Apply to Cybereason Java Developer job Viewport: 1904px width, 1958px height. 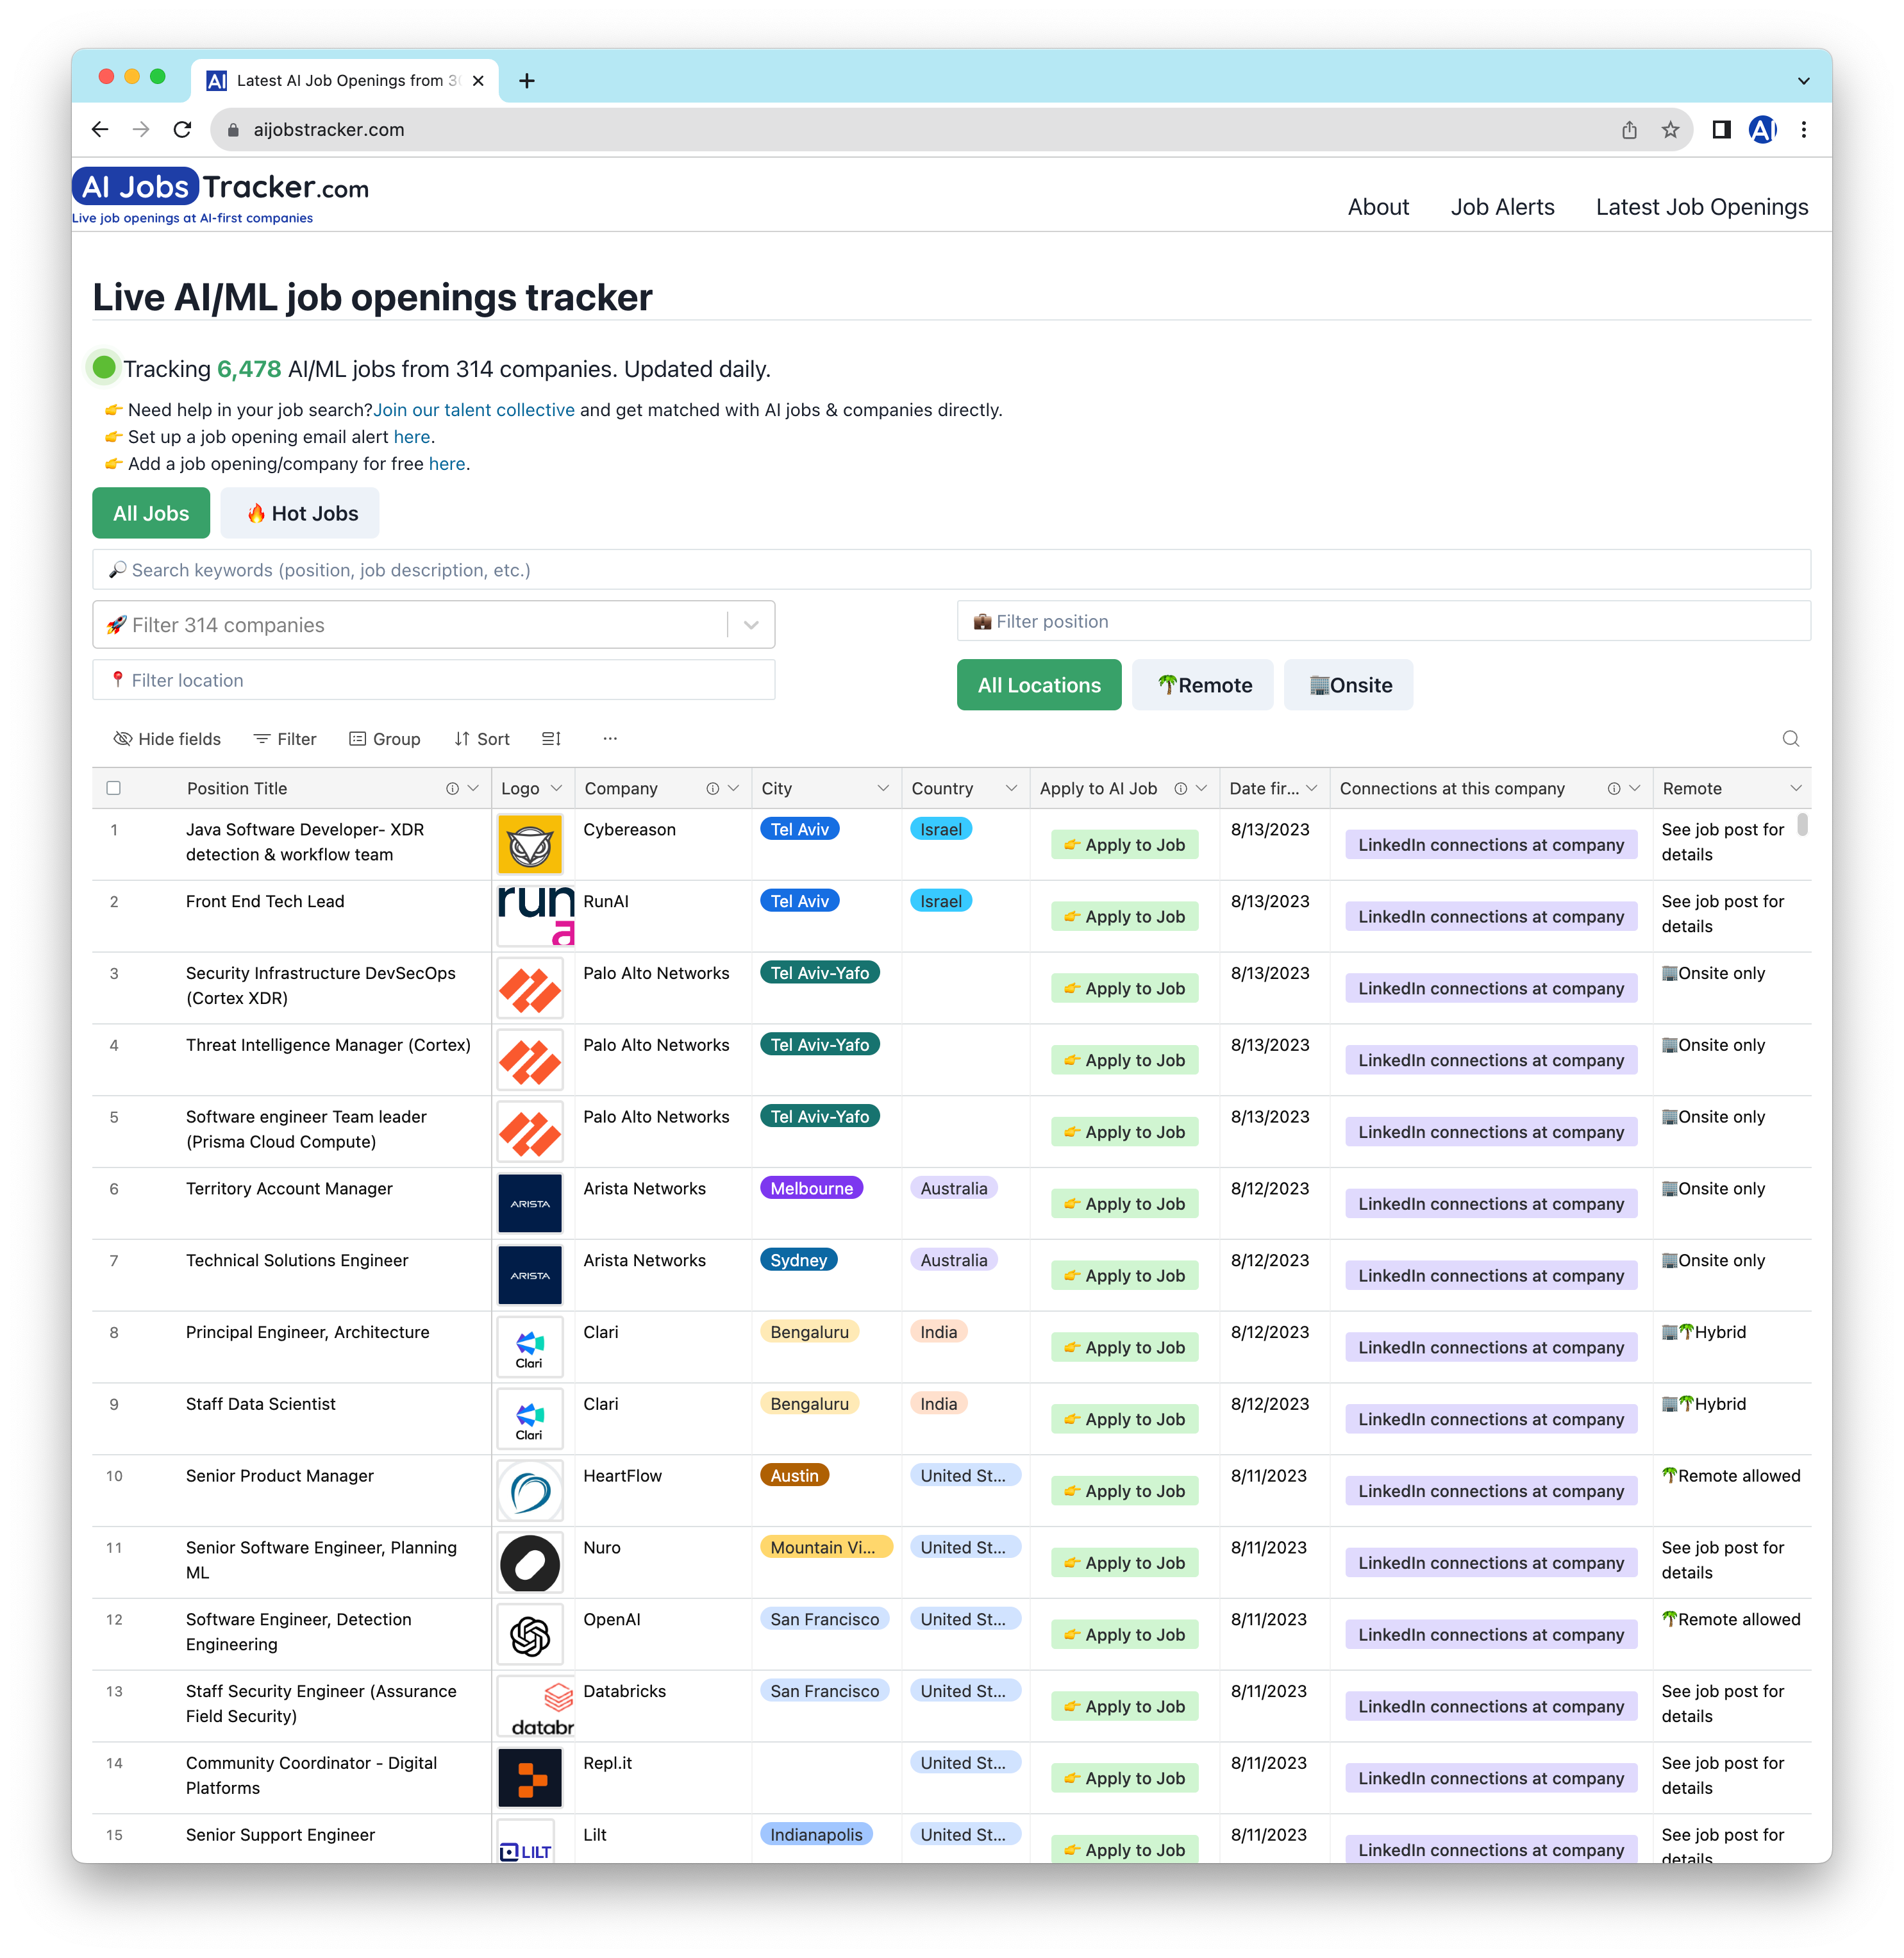coord(1124,845)
